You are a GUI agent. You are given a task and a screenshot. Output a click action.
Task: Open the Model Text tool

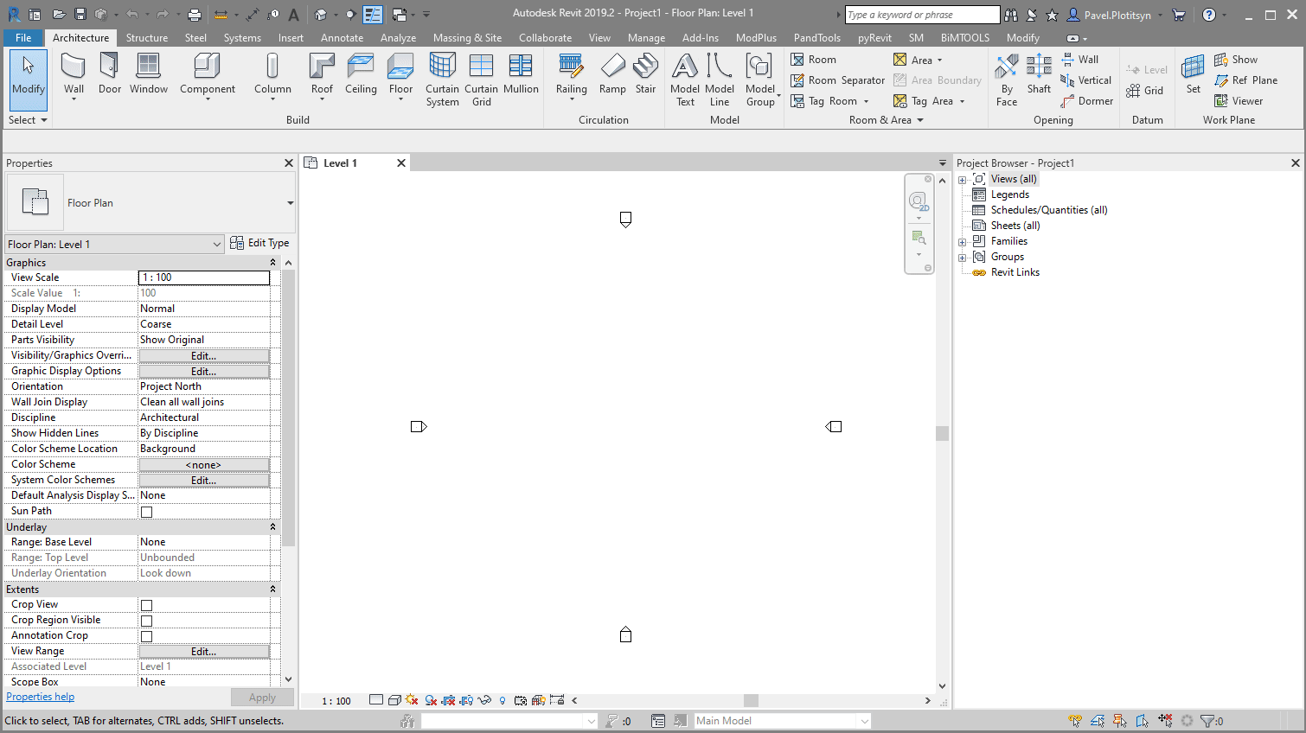tap(684, 76)
